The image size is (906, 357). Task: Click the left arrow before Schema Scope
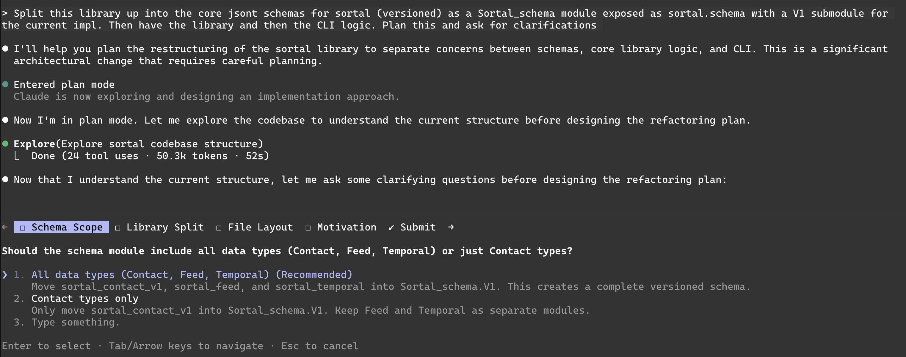pyautogui.click(x=5, y=227)
